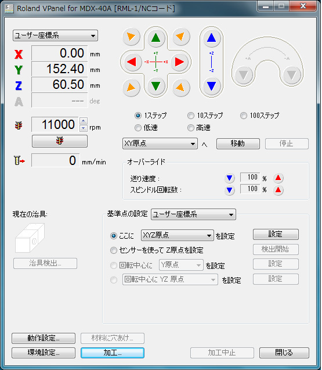Image resolution: width=322 pixels, height=370 pixels.
Task: Click the 治具検出... button
Action: point(45,263)
